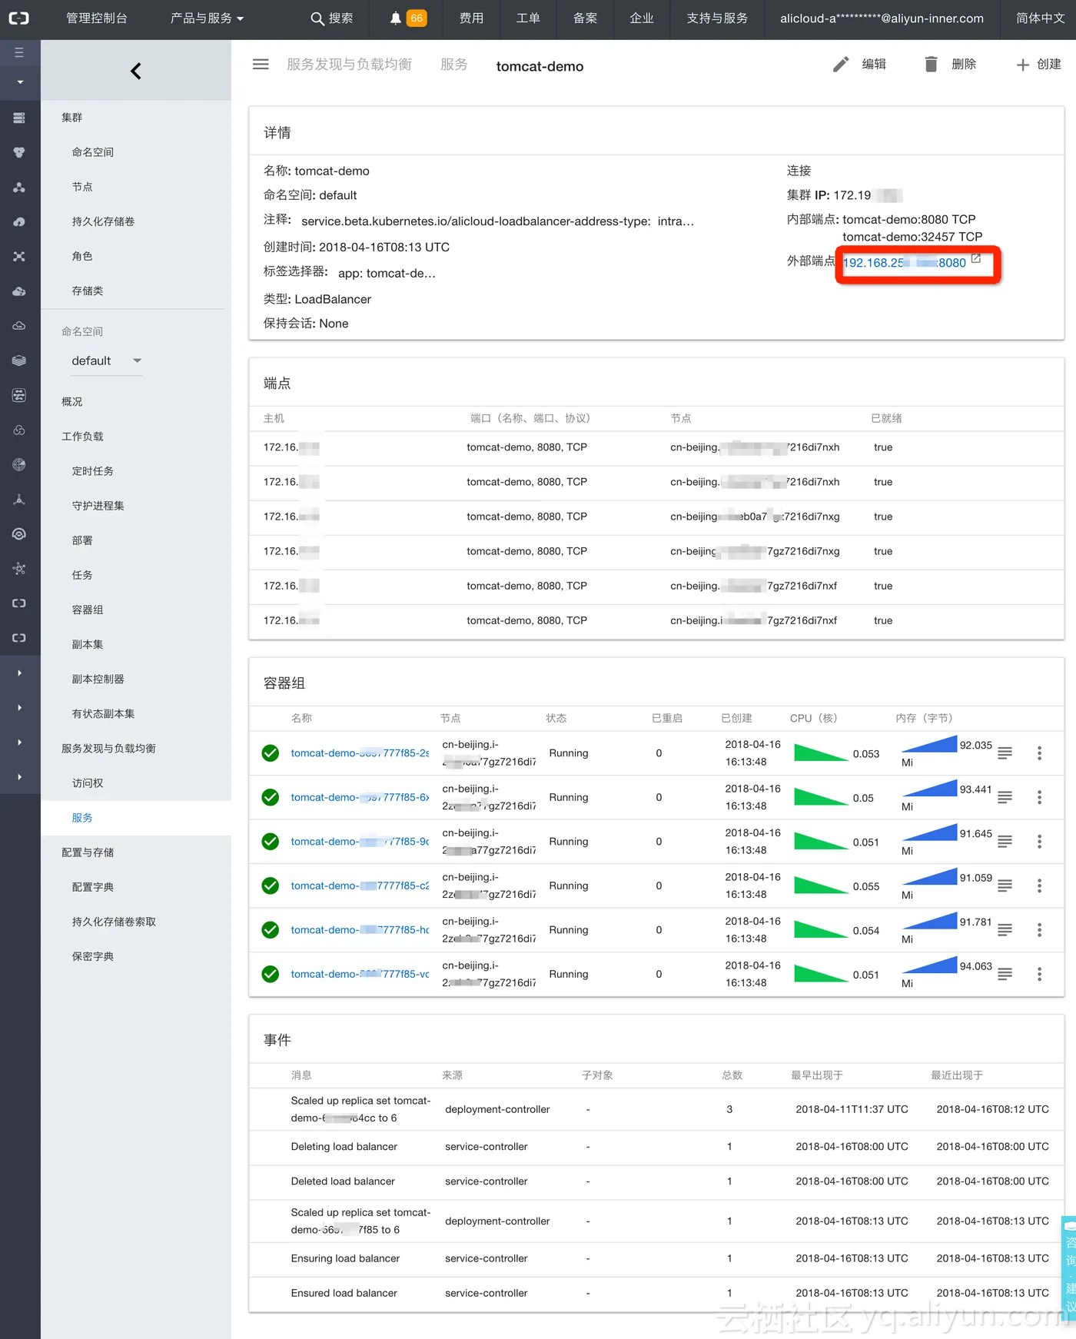Open the three-dot menu for the 91.059 Mi pod
Image resolution: width=1076 pixels, height=1339 pixels.
[1039, 885]
